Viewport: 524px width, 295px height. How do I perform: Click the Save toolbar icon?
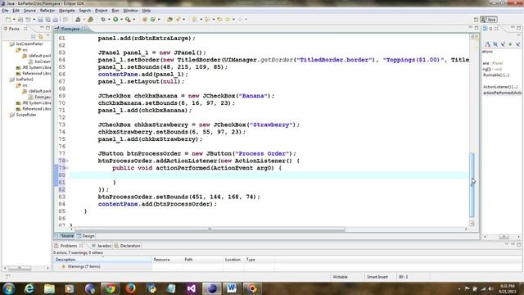(x=40, y=20)
